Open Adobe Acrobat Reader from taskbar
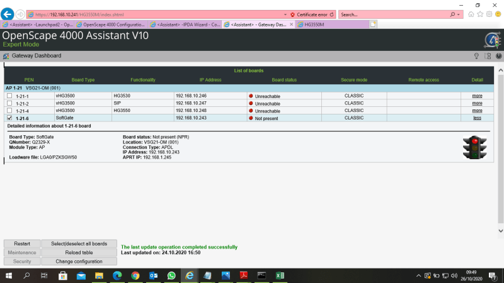Screen dimensions: 504x283 244,275
